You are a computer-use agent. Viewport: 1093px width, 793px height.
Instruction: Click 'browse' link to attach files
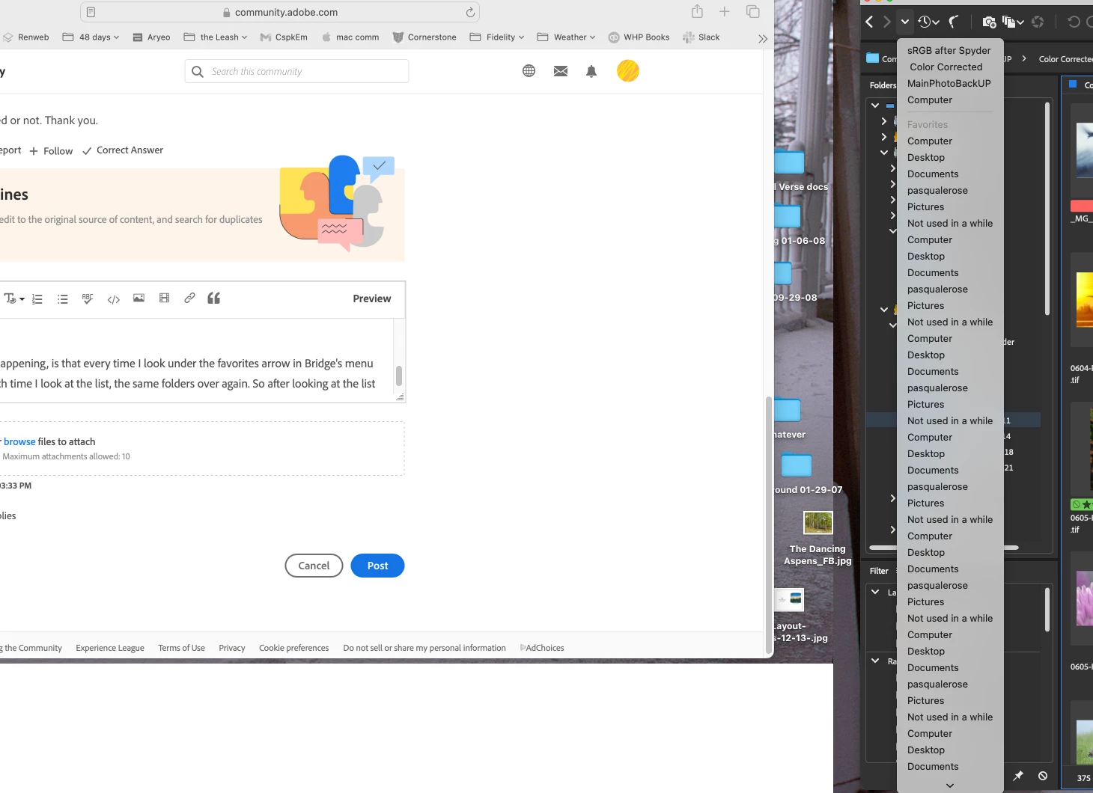pos(19,441)
